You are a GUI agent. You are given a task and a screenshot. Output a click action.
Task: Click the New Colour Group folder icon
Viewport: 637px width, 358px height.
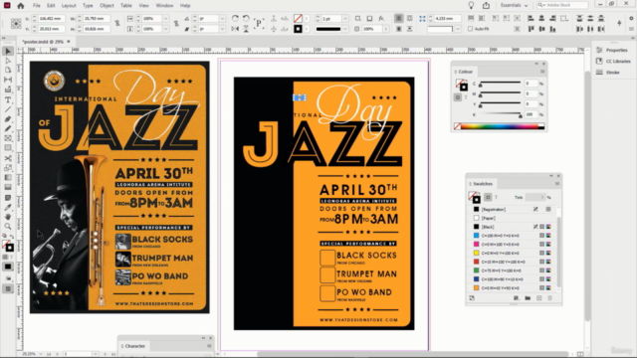click(x=528, y=298)
